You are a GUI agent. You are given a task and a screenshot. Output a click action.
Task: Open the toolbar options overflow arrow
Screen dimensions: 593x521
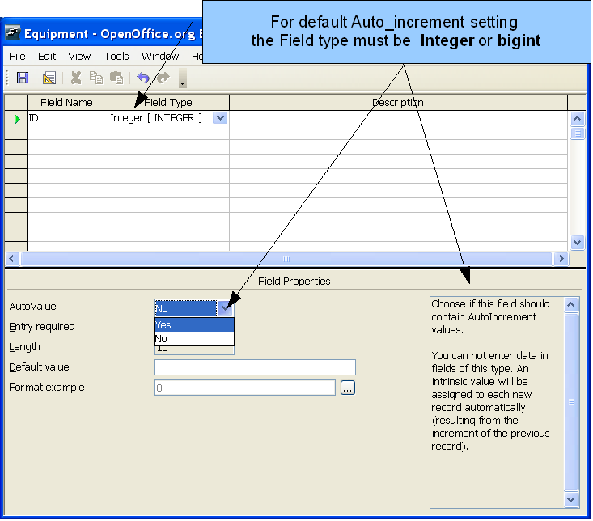pos(183,80)
